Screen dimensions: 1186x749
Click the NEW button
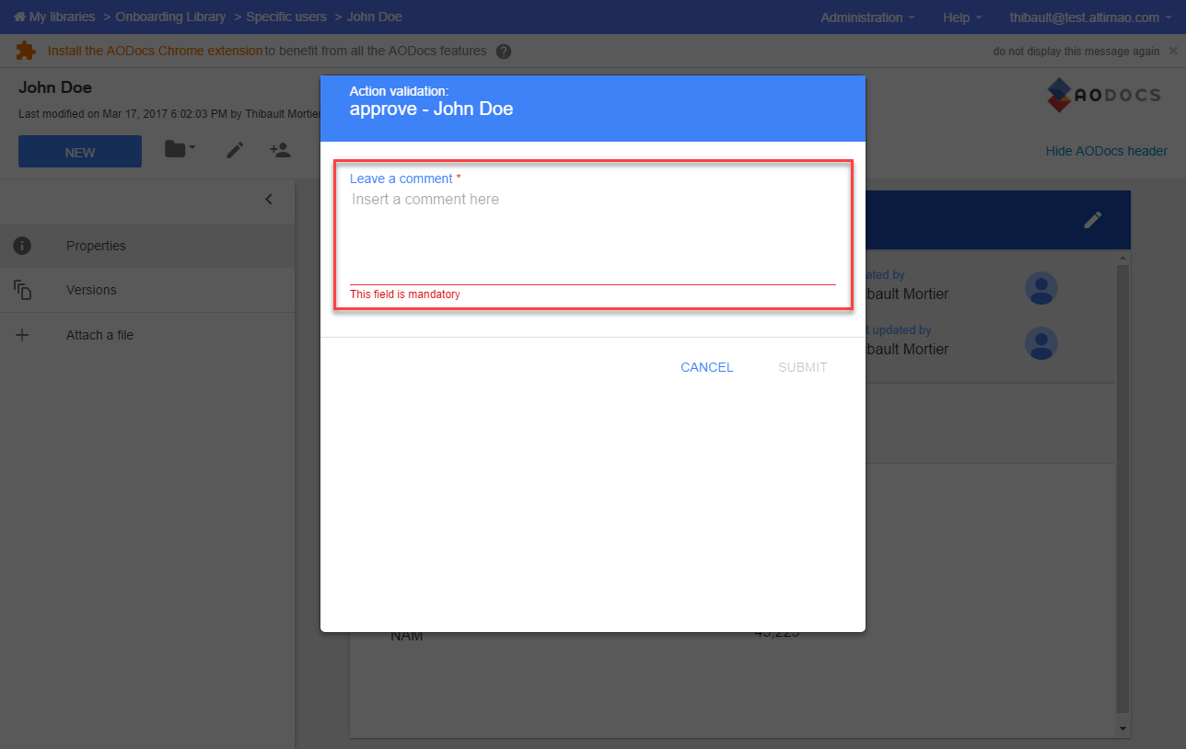[x=80, y=152]
